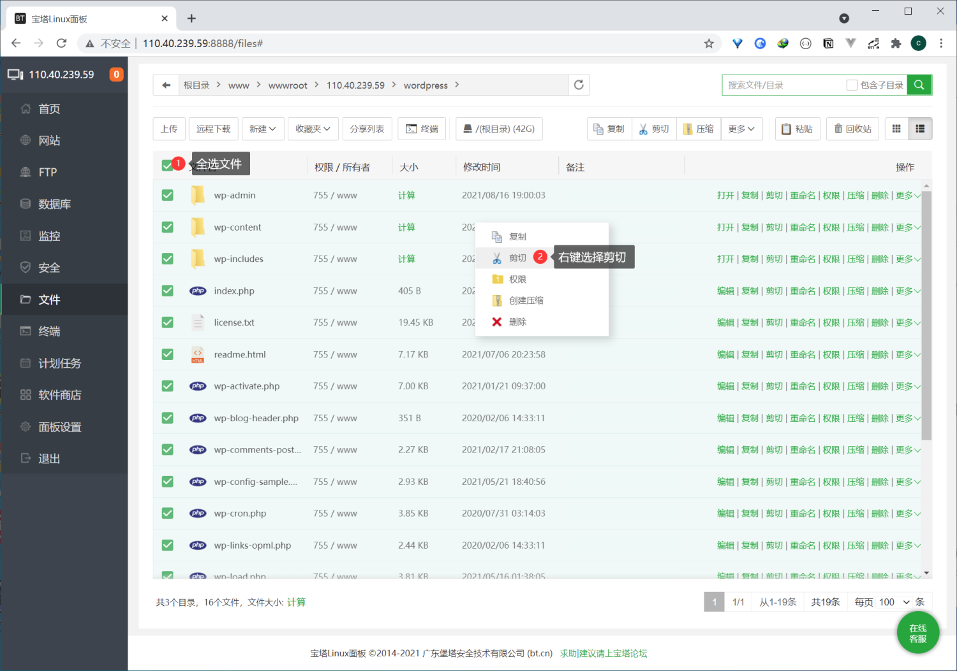This screenshot has width=957, height=671.
Task: Refresh the file list with reload icon
Action: (579, 85)
